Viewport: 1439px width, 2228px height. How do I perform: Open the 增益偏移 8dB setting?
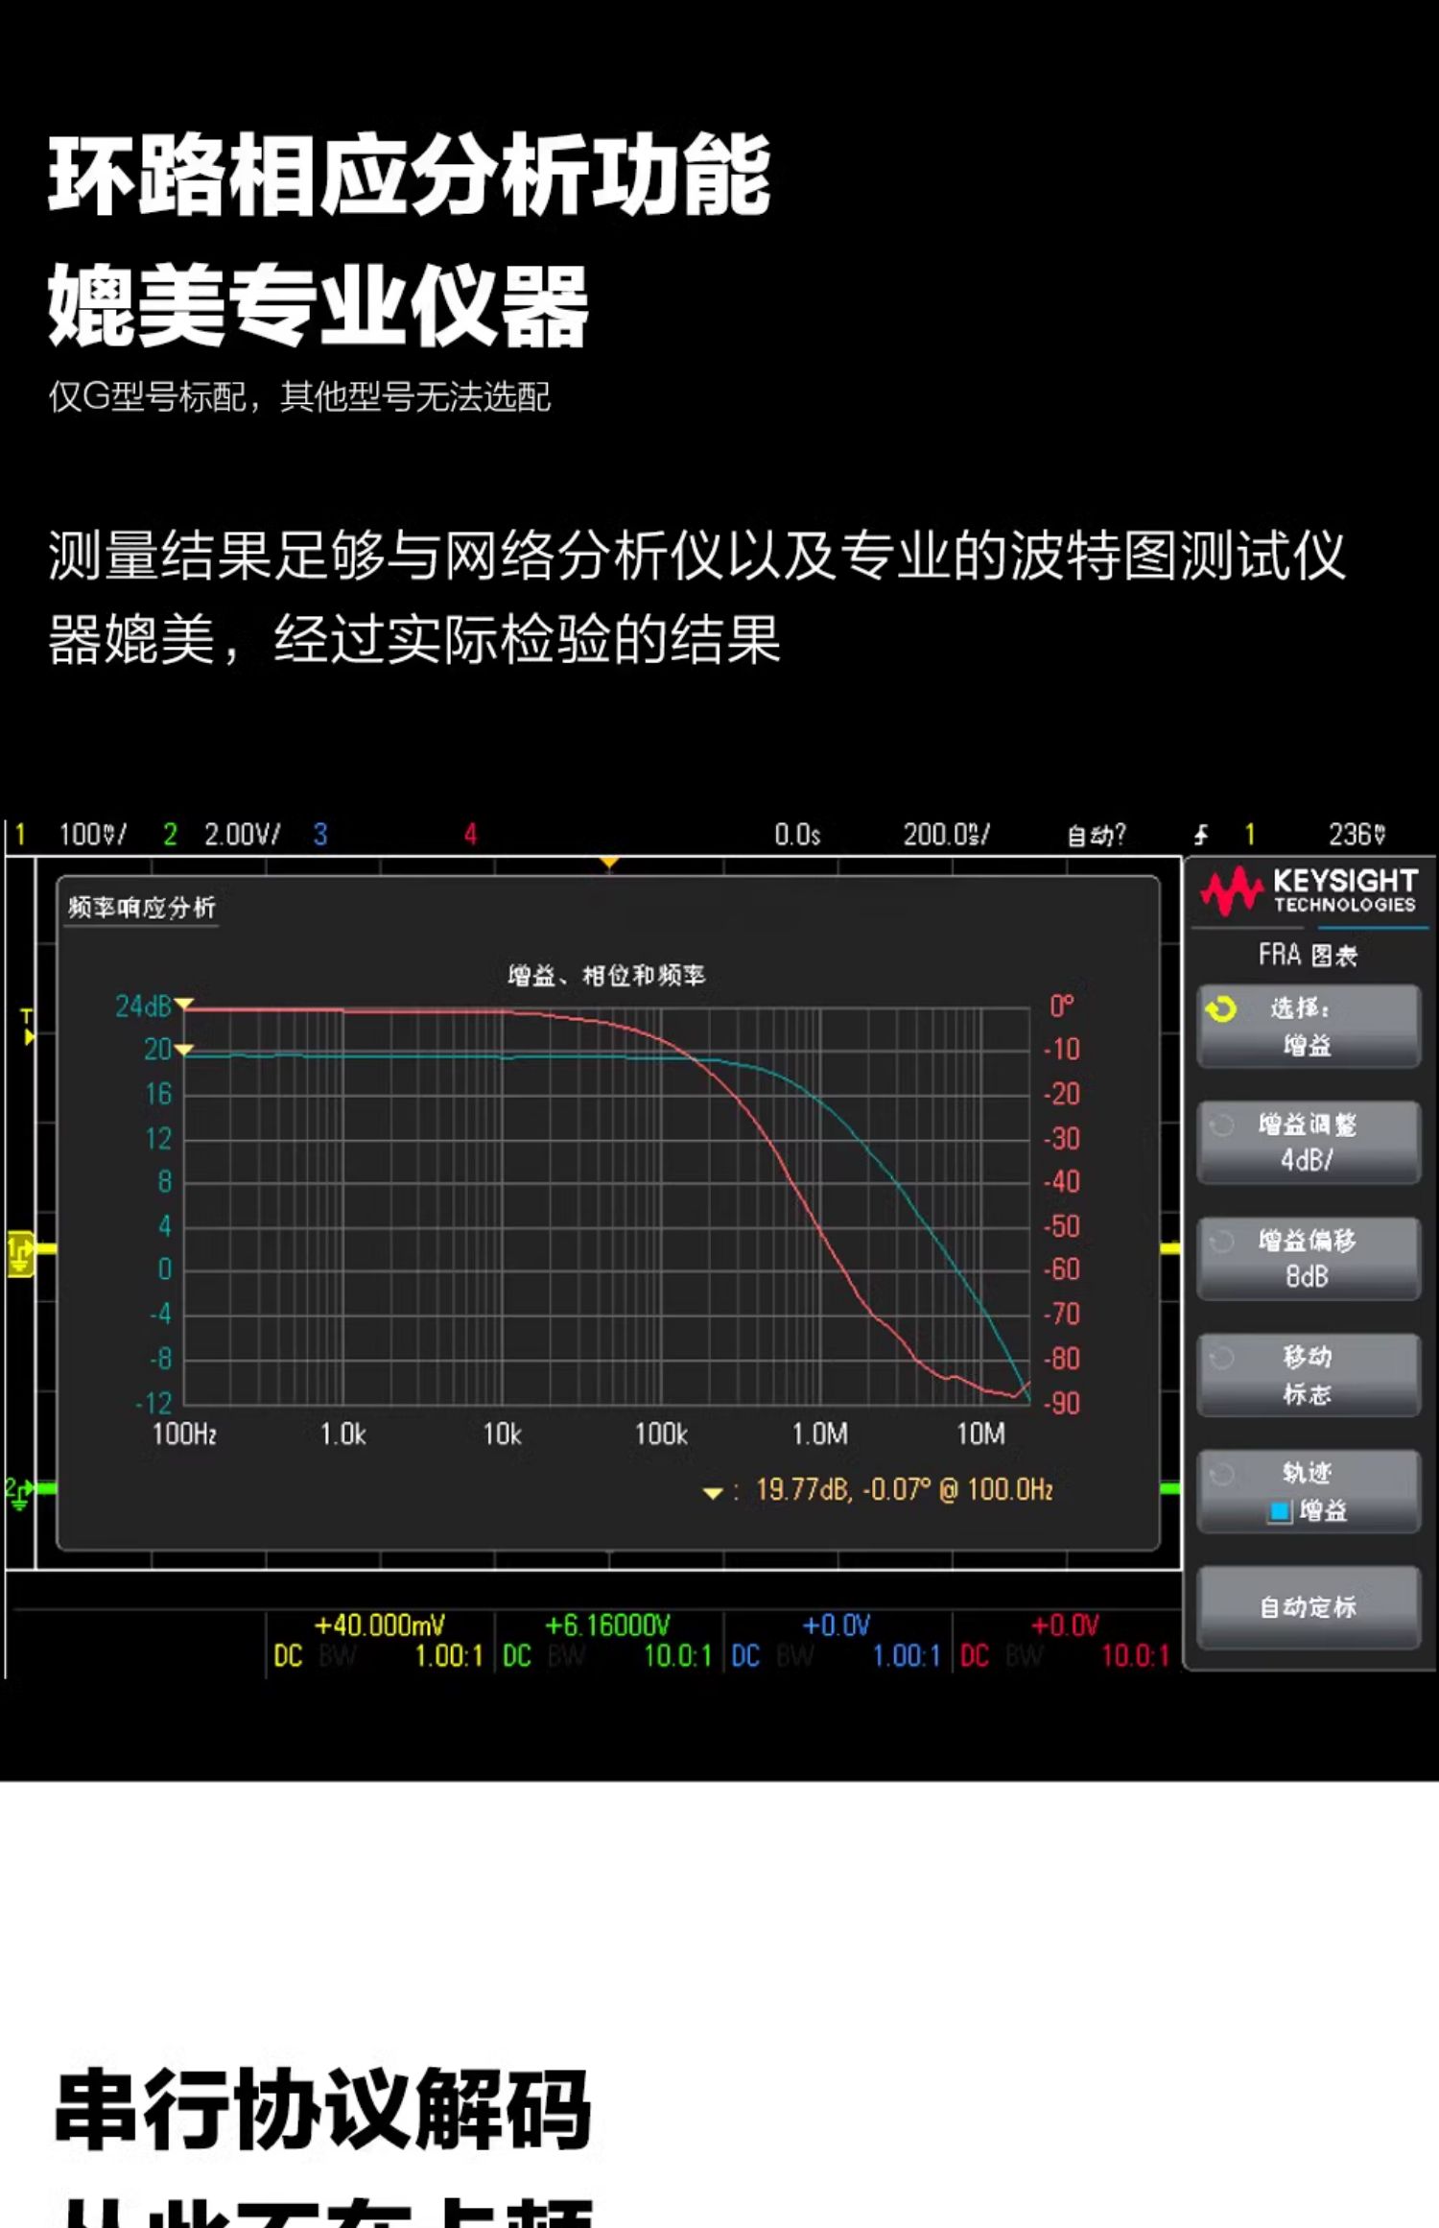pyautogui.click(x=1309, y=1258)
